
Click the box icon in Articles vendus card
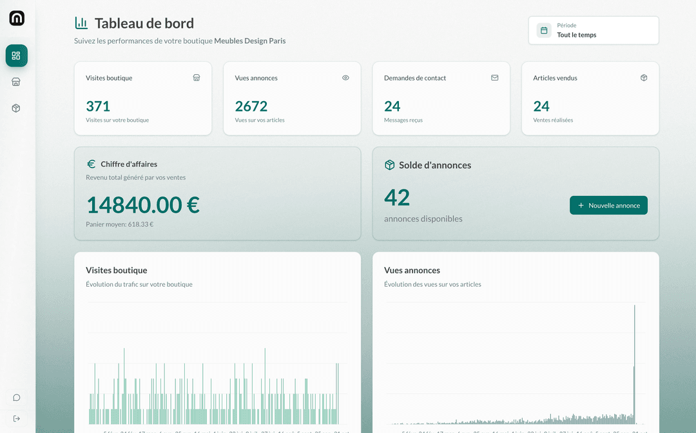coord(644,78)
